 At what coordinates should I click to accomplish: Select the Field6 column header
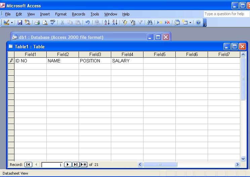[192, 55]
